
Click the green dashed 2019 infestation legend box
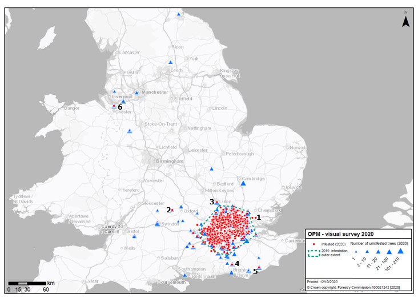pyautogui.click(x=313, y=252)
